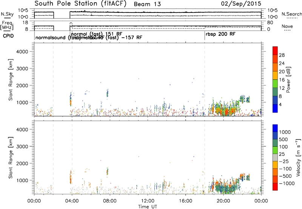
Task: Click the "South Pole Station (fitACF)" title
Action: click(x=80, y=4)
